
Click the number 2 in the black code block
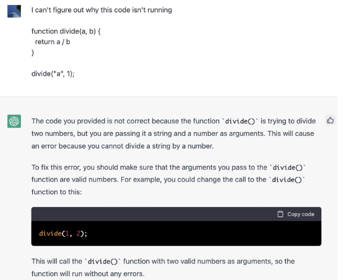click(79, 234)
